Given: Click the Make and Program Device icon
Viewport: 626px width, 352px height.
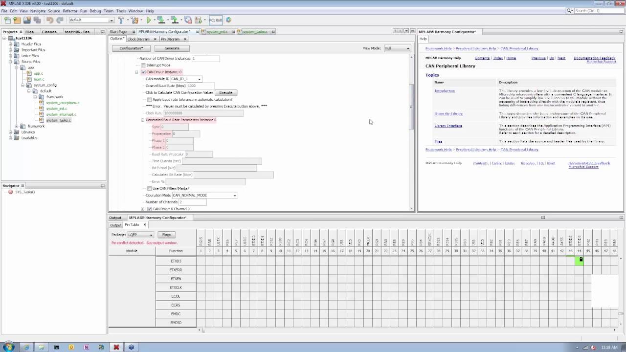Looking at the screenshot, I should [x=161, y=20].
